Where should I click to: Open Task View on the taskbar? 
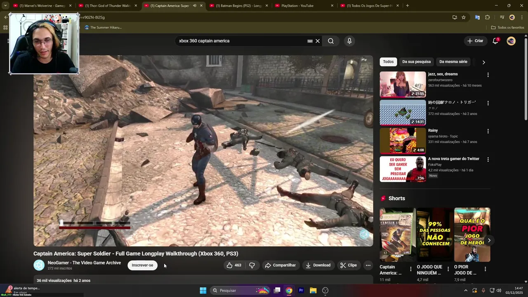pyautogui.click(x=277, y=290)
